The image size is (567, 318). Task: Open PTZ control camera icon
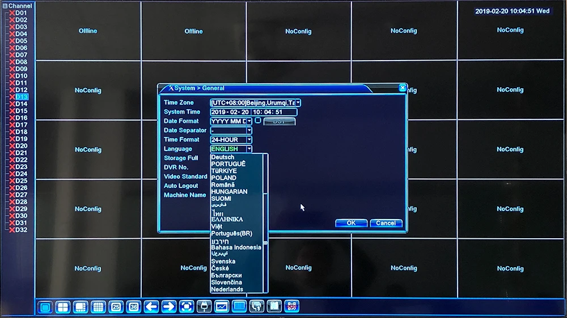point(204,307)
